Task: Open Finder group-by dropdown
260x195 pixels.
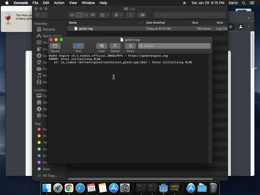Action: [104, 15]
